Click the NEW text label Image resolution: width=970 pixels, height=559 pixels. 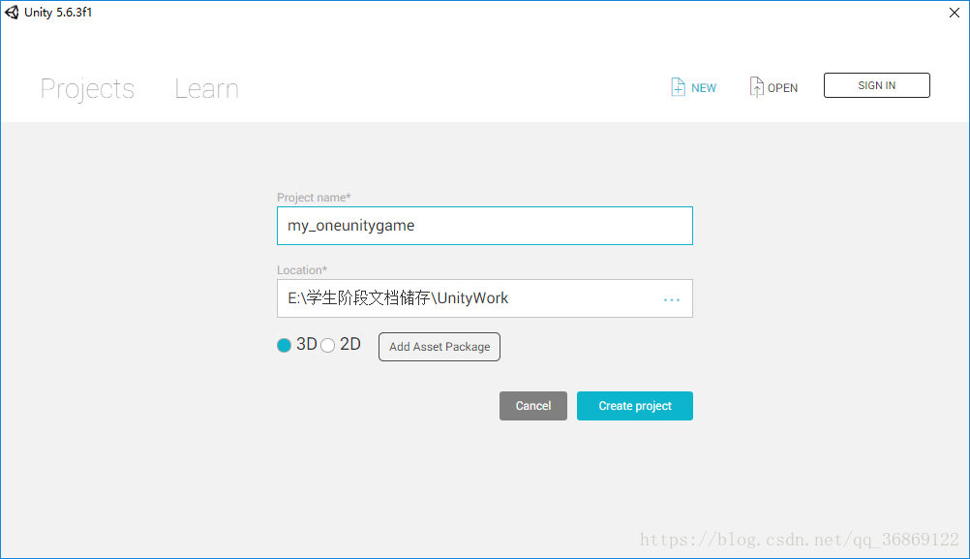704,88
